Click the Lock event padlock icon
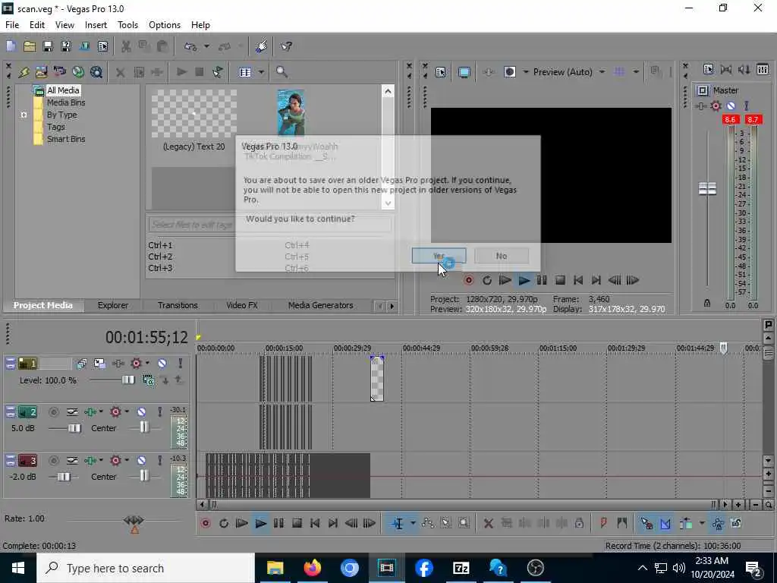 point(579,524)
